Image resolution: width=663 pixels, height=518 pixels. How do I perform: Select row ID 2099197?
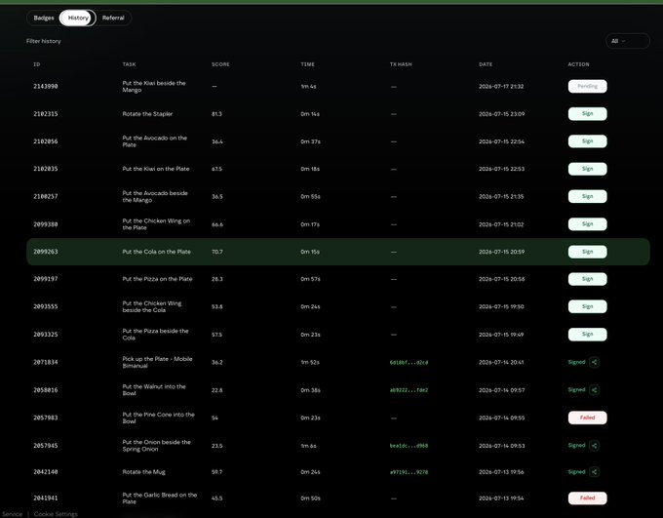[x=46, y=279]
